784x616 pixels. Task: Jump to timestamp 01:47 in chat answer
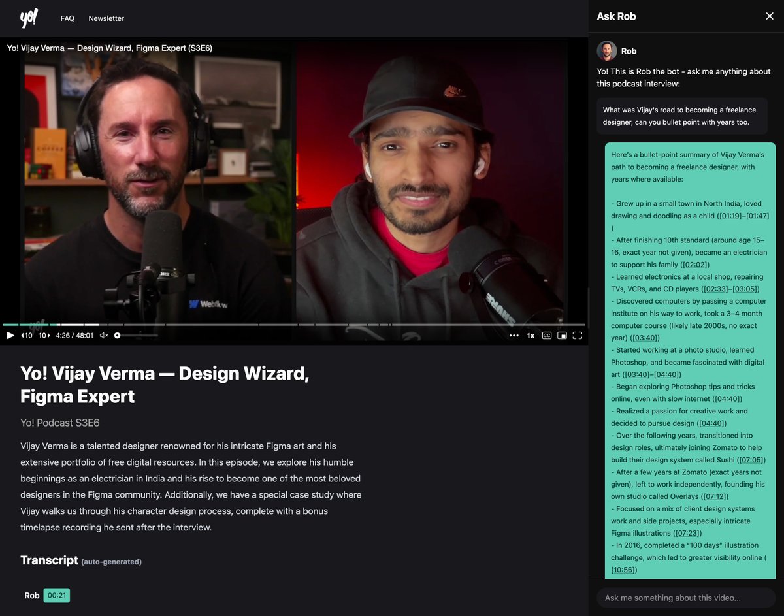758,216
